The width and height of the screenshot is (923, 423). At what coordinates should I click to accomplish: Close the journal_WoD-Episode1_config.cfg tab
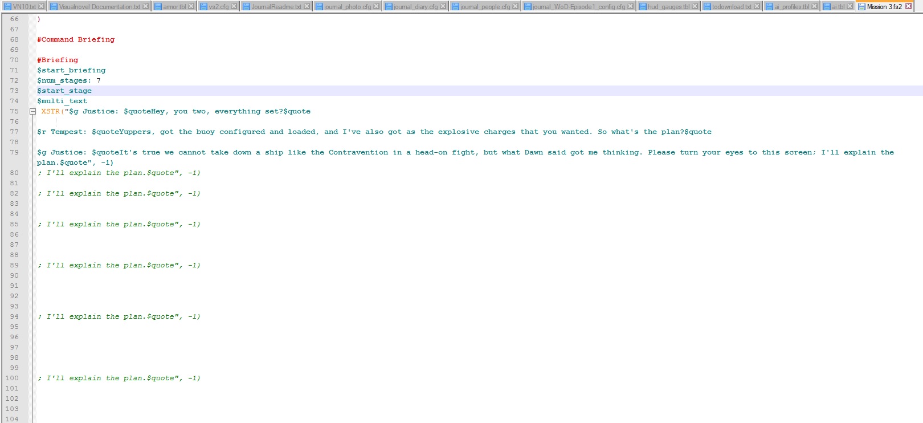pyautogui.click(x=630, y=6)
